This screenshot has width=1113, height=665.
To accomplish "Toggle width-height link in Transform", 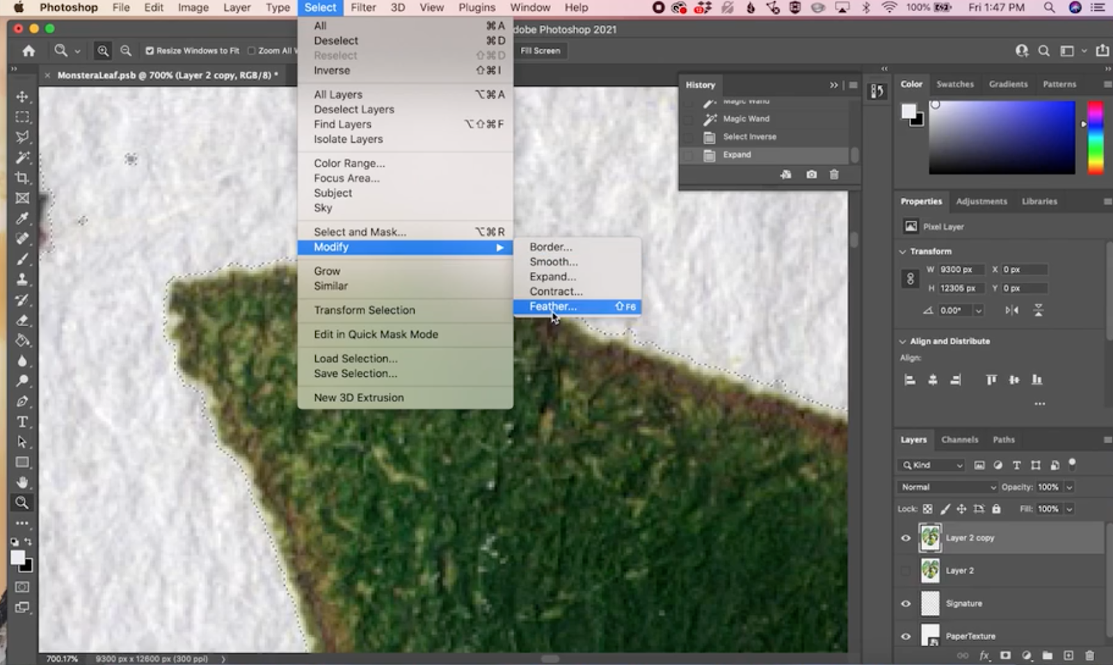I will point(910,279).
